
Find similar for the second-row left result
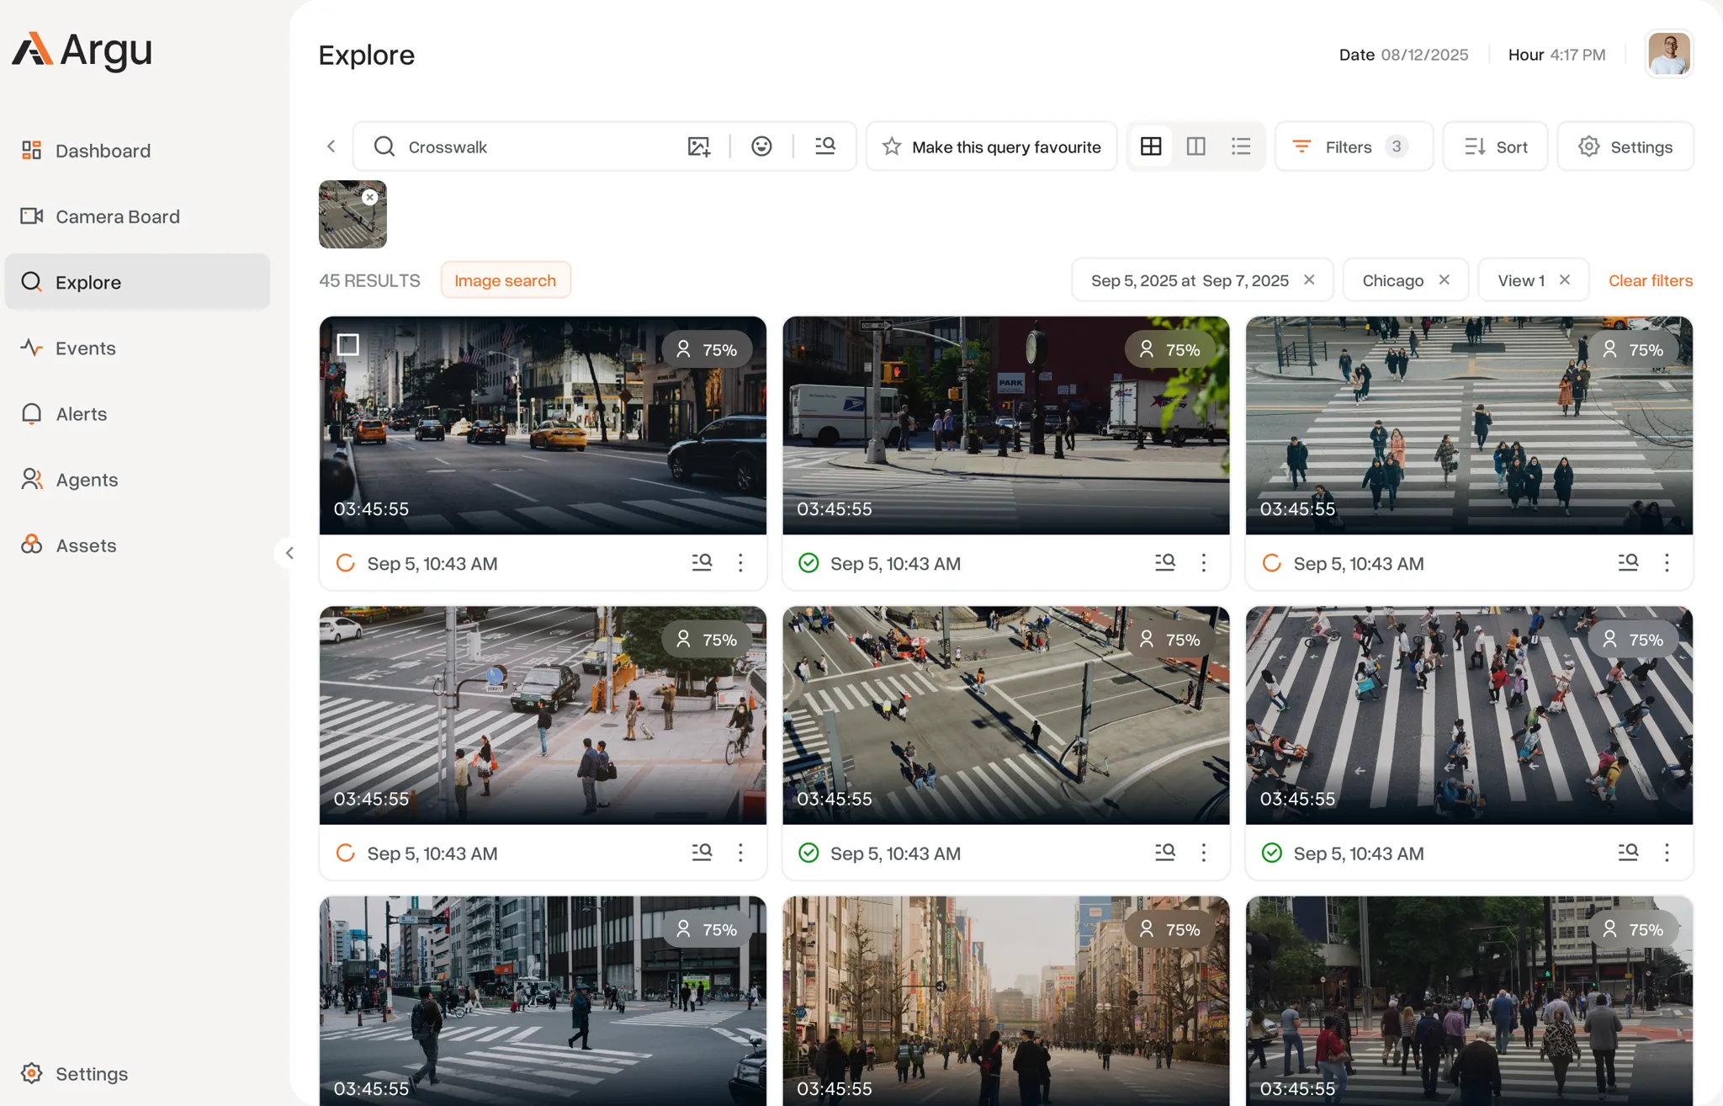[x=702, y=853]
